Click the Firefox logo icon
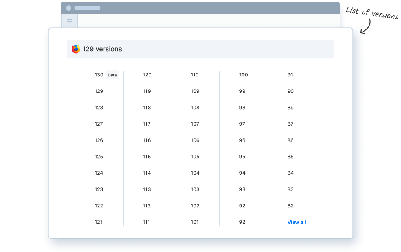The image size is (401, 252). click(x=76, y=49)
